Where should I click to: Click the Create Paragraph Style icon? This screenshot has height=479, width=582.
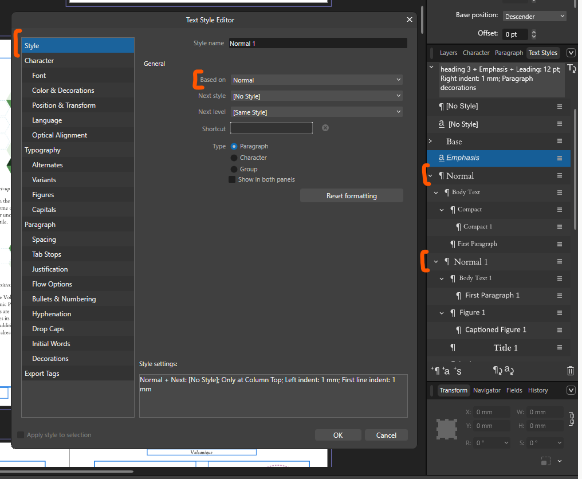(x=435, y=371)
